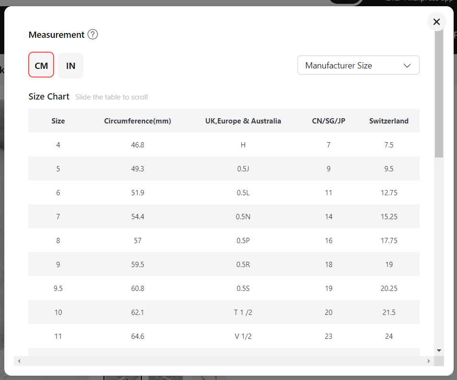Select the 64.6 circumference cell
457x380 pixels.
(x=137, y=336)
